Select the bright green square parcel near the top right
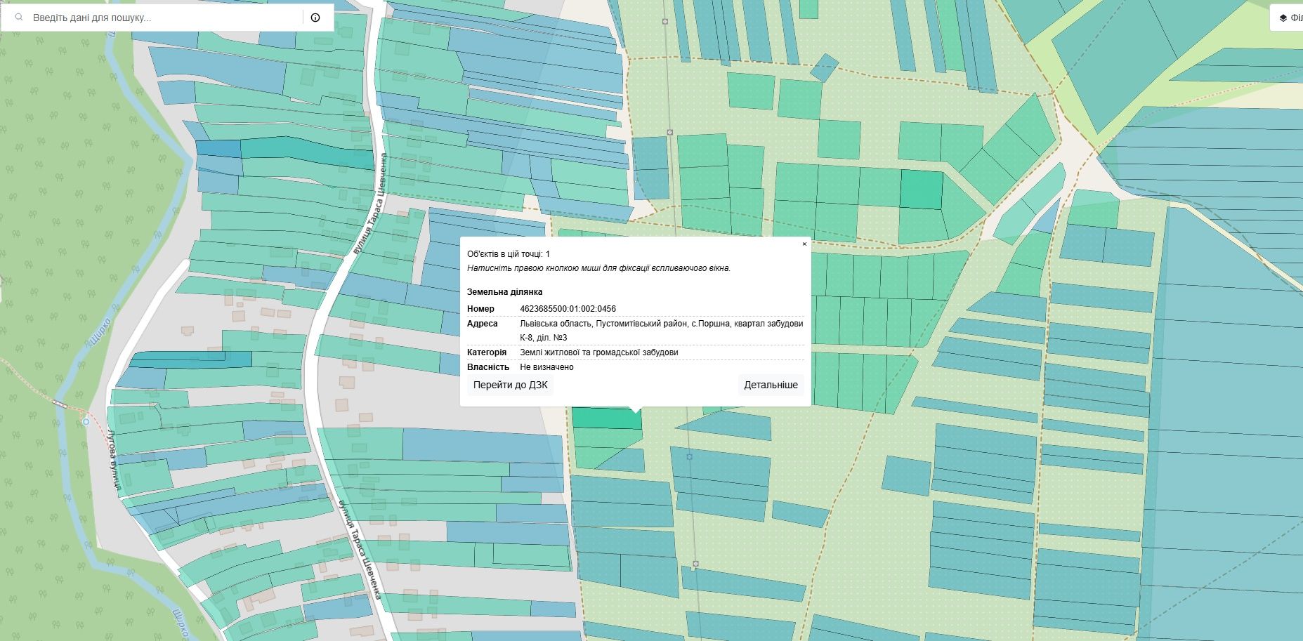1303x641 pixels. (x=921, y=190)
